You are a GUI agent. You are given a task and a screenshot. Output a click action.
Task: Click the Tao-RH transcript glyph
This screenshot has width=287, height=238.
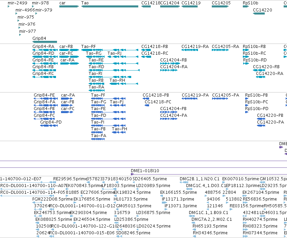(124, 84)
